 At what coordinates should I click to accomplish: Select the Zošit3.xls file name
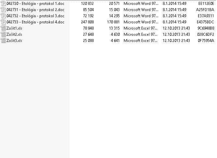pos(14,41)
